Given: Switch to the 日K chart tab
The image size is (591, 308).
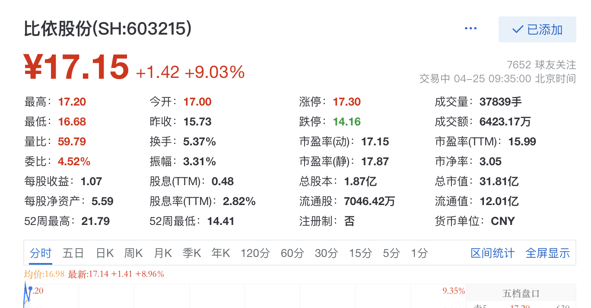Looking at the screenshot, I should [x=105, y=253].
